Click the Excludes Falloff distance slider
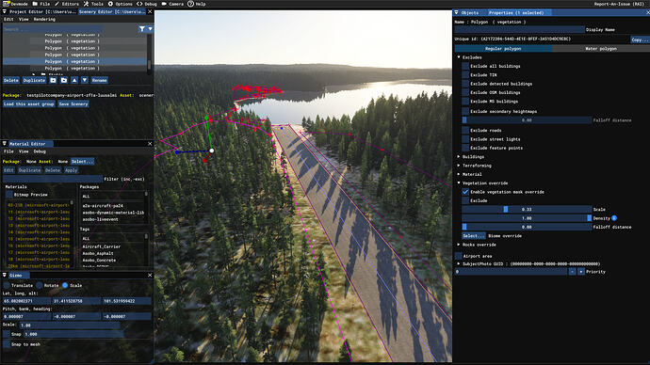This screenshot has height=365, width=650. coord(527,120)
